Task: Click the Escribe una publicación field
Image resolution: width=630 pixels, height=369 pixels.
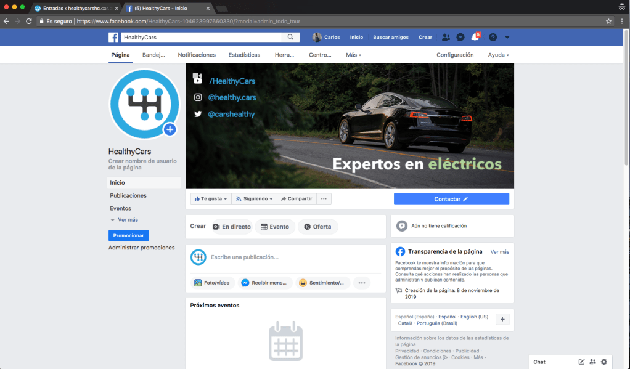Action: click(x=290, y=257)
